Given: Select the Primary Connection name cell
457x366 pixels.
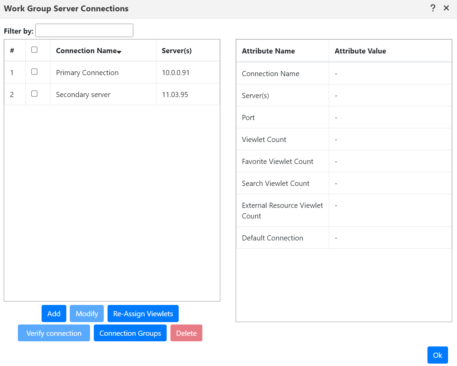Looking at the screenshot, I should (x=103, y=72).
